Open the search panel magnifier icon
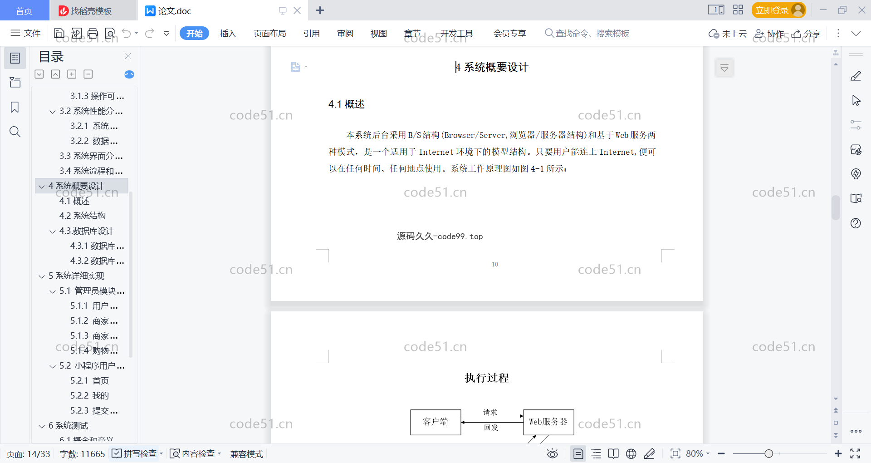 (15, 132)
